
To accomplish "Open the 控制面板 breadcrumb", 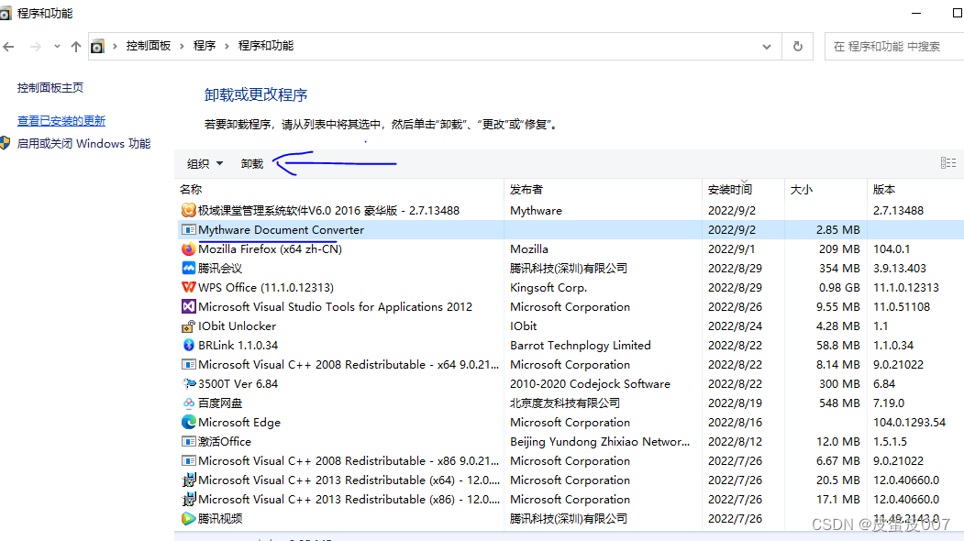I will tap(149, 46).
